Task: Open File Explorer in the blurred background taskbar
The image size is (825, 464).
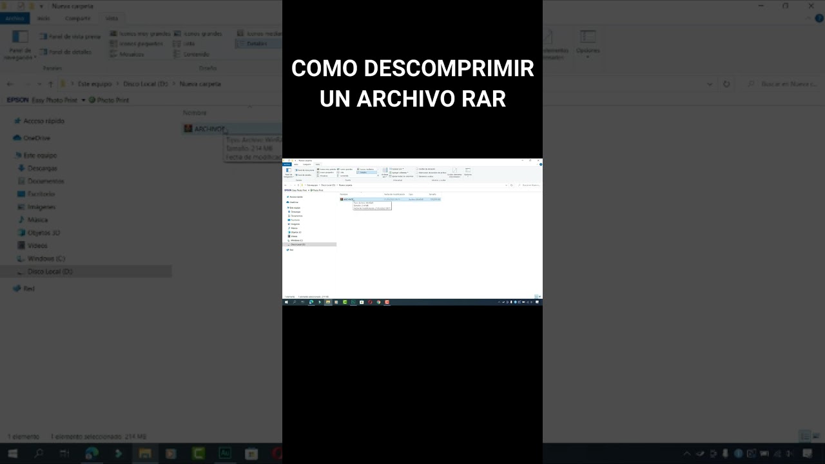Action: [145, 454]
